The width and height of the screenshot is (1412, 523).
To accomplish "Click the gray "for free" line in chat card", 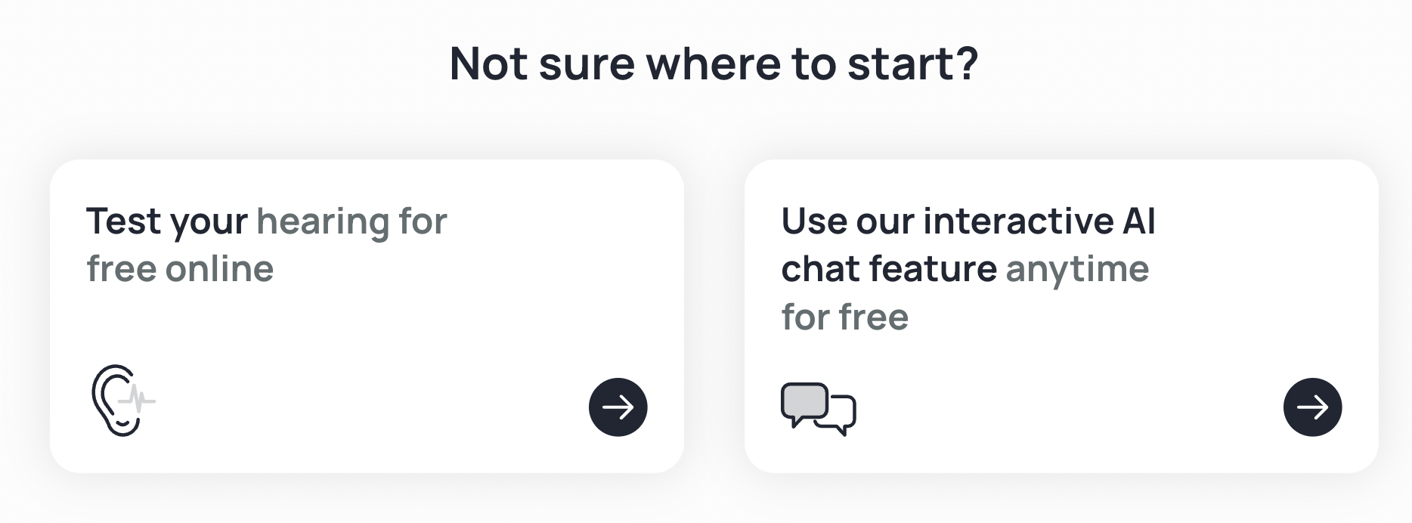I will (844, 317).
